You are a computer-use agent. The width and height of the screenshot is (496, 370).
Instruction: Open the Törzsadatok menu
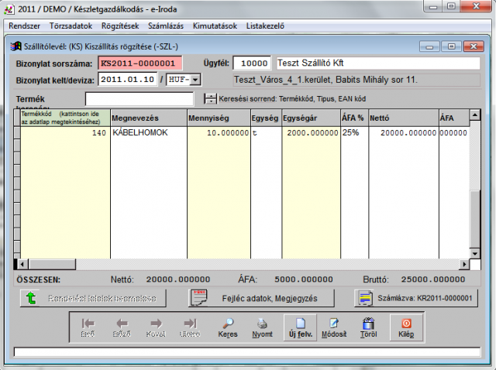(70, 26)
